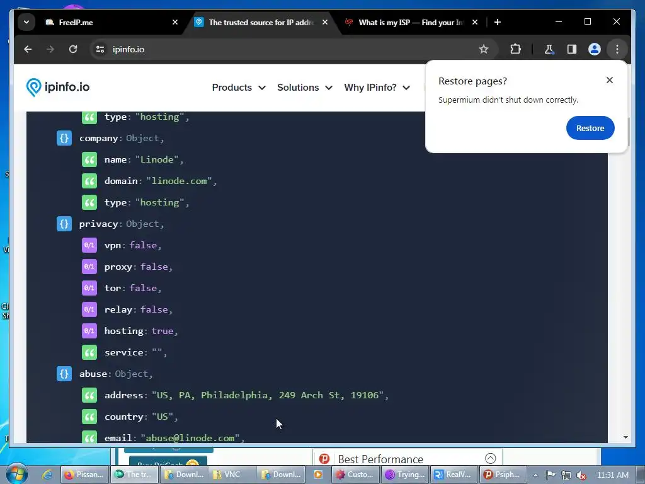Viewport: 645px width, 484px height.
Task: Click the taskbar clock 11:31 AM
Action: (612, 475)
